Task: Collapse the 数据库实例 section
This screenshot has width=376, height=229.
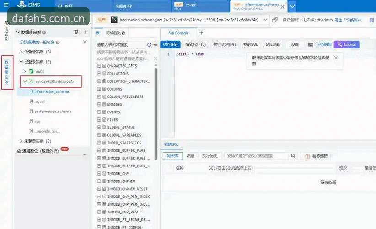Action: click(x=18, y=32)
